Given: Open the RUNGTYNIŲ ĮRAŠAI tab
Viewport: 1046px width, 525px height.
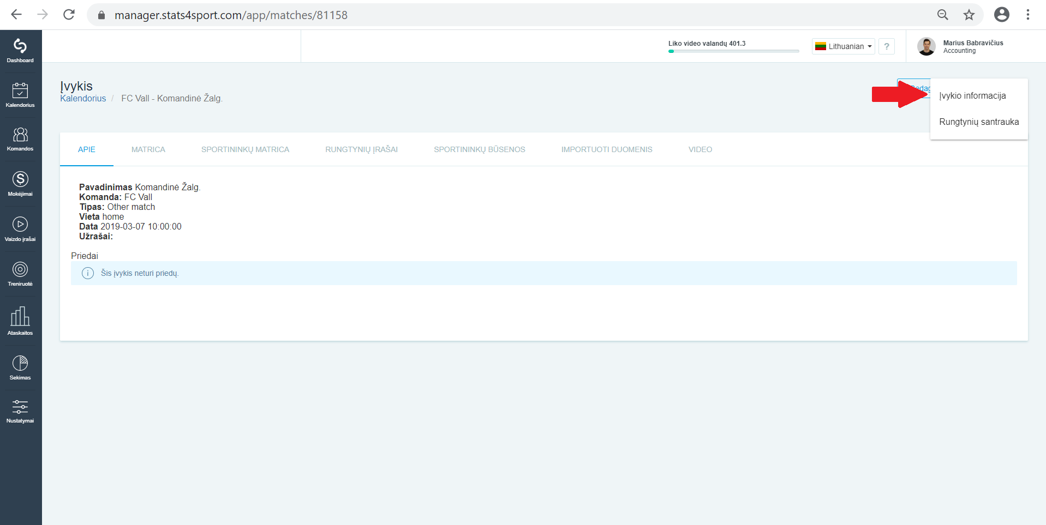Looking at the screenshot, I should click(362, 149).
